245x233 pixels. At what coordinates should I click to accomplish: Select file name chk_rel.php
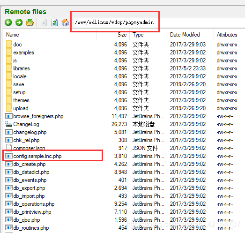26,140
